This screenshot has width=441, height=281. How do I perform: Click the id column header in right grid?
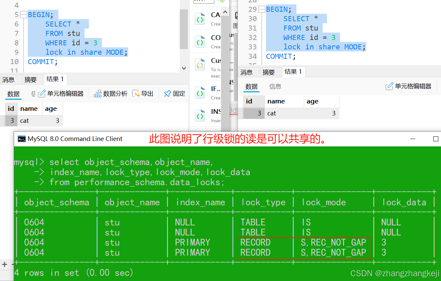(254, 101)
